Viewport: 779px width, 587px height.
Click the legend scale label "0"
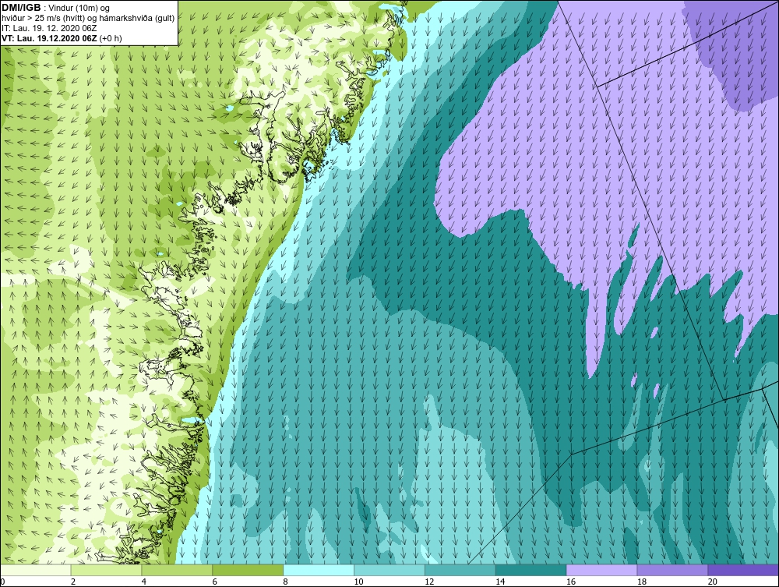(2, 582)
